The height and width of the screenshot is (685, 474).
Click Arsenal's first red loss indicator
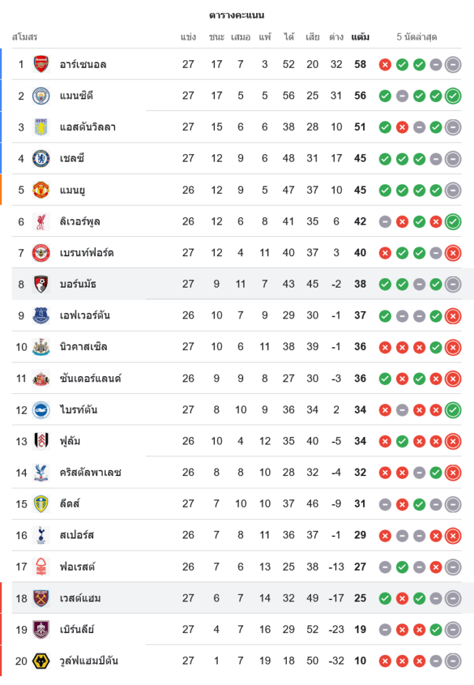(x=385, y=65)
